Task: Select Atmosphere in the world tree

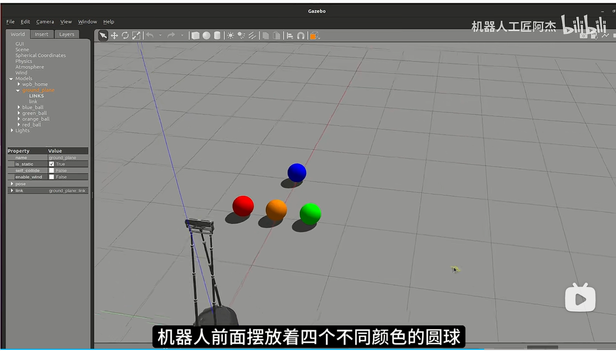Action: 30,67
